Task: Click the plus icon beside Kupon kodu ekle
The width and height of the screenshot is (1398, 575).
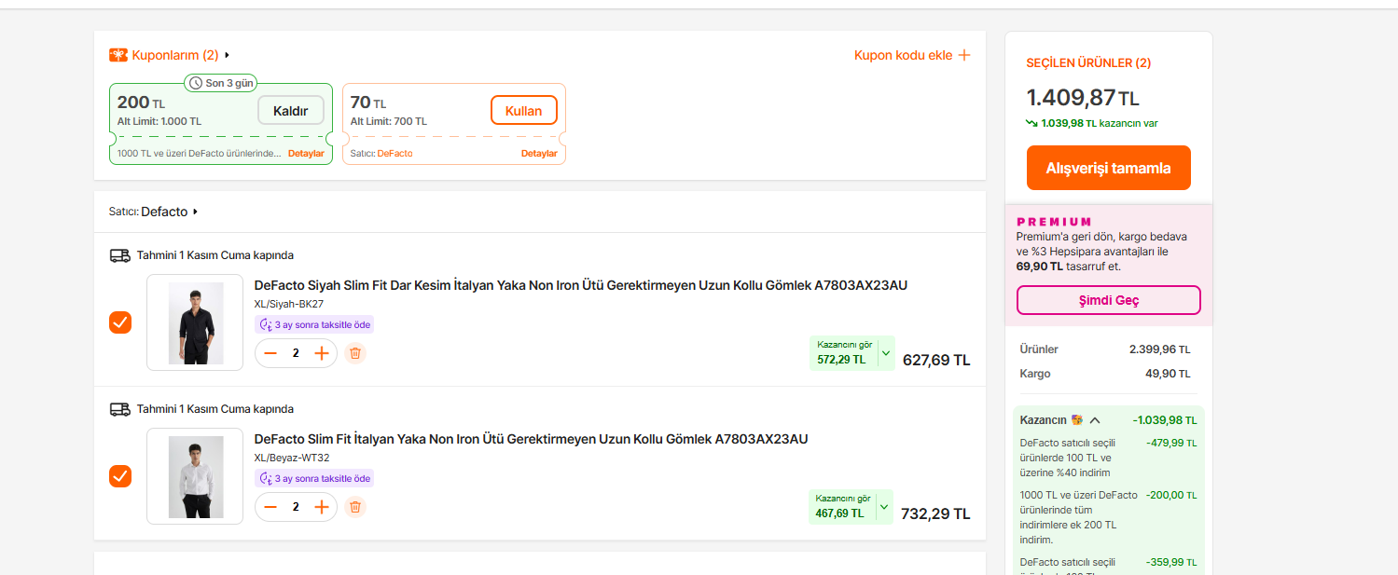Action: [x=964, y=55]
